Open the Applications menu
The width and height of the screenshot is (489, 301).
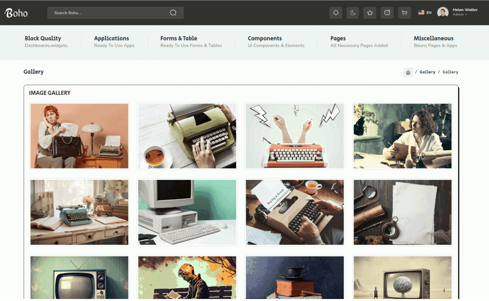pos(111,38)
